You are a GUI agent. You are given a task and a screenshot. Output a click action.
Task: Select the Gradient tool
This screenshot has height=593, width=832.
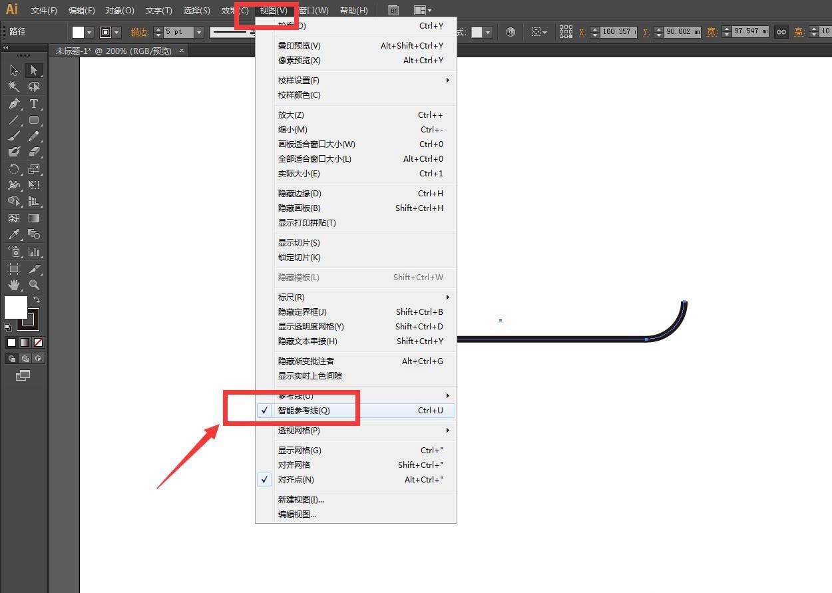coord(35,218)
